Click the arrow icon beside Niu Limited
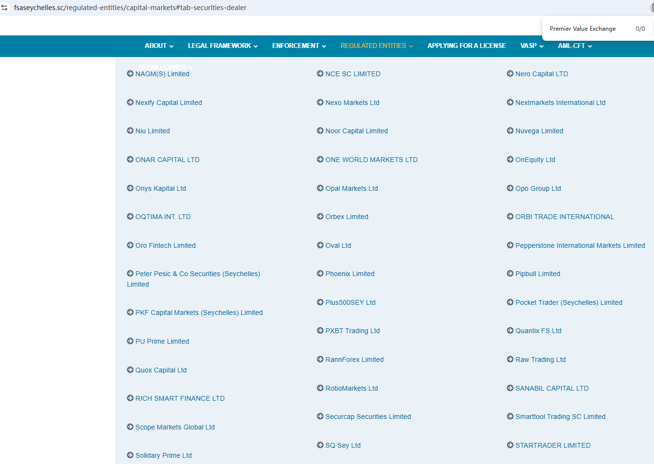This screenshot has height=464, width=654. tap(130, 130)
